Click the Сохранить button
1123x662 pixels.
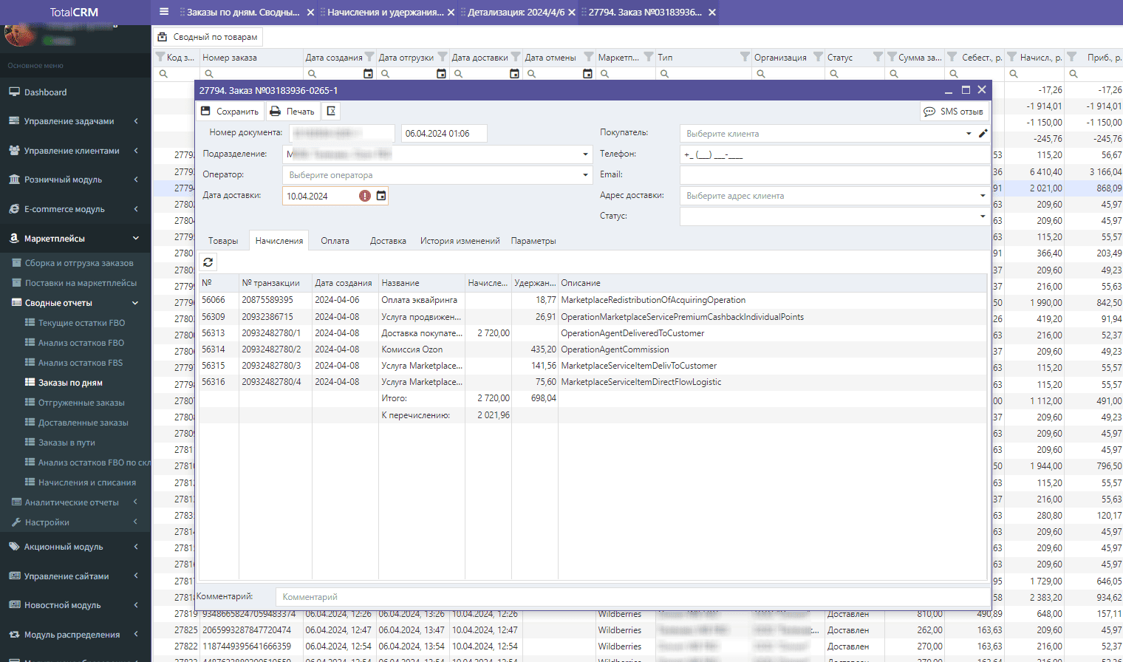(231, 111)
